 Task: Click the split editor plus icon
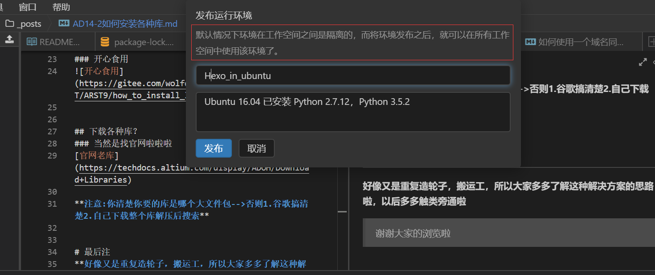(651, 42)
